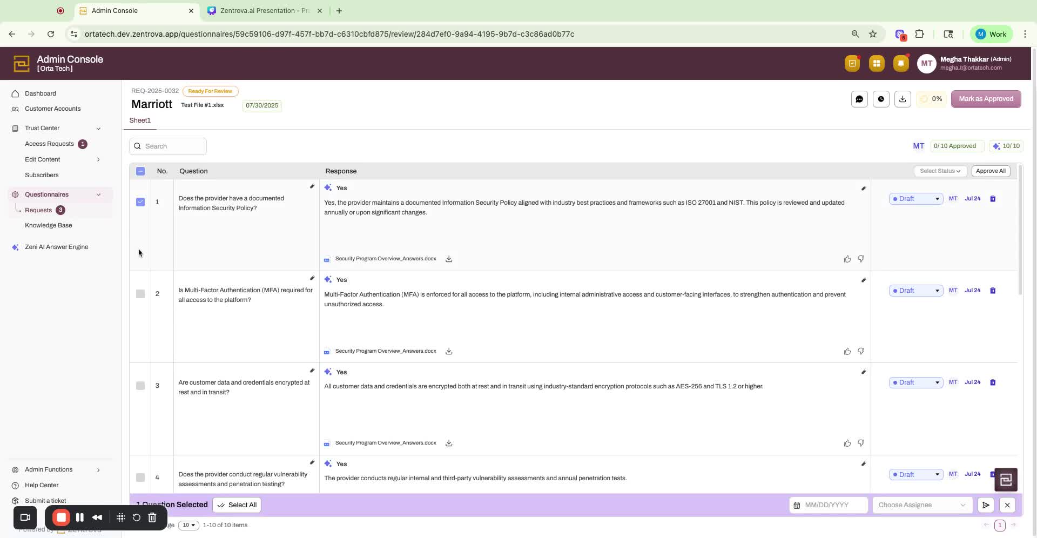
Task: Open the Select Status dropdown
Action: point(940,171)
